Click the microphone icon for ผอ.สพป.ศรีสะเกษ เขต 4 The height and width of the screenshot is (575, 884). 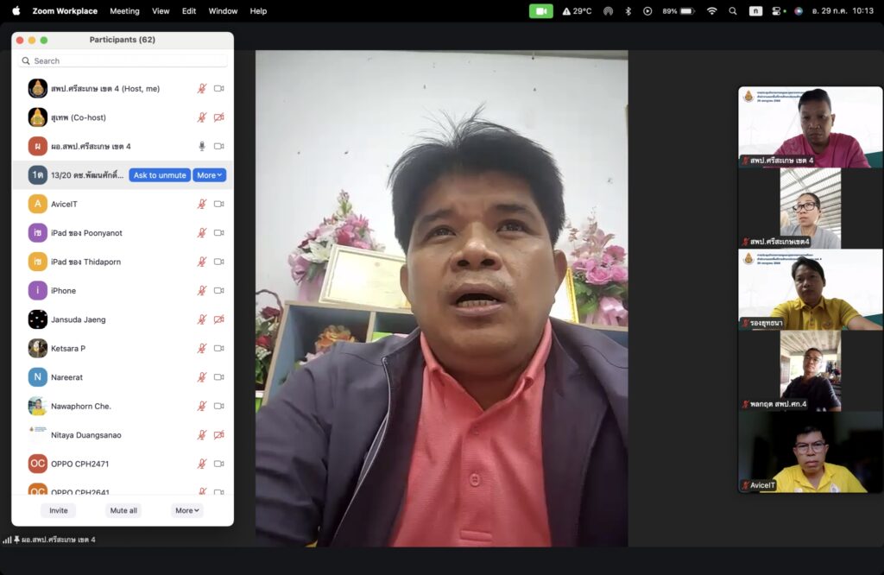point(202,146)
